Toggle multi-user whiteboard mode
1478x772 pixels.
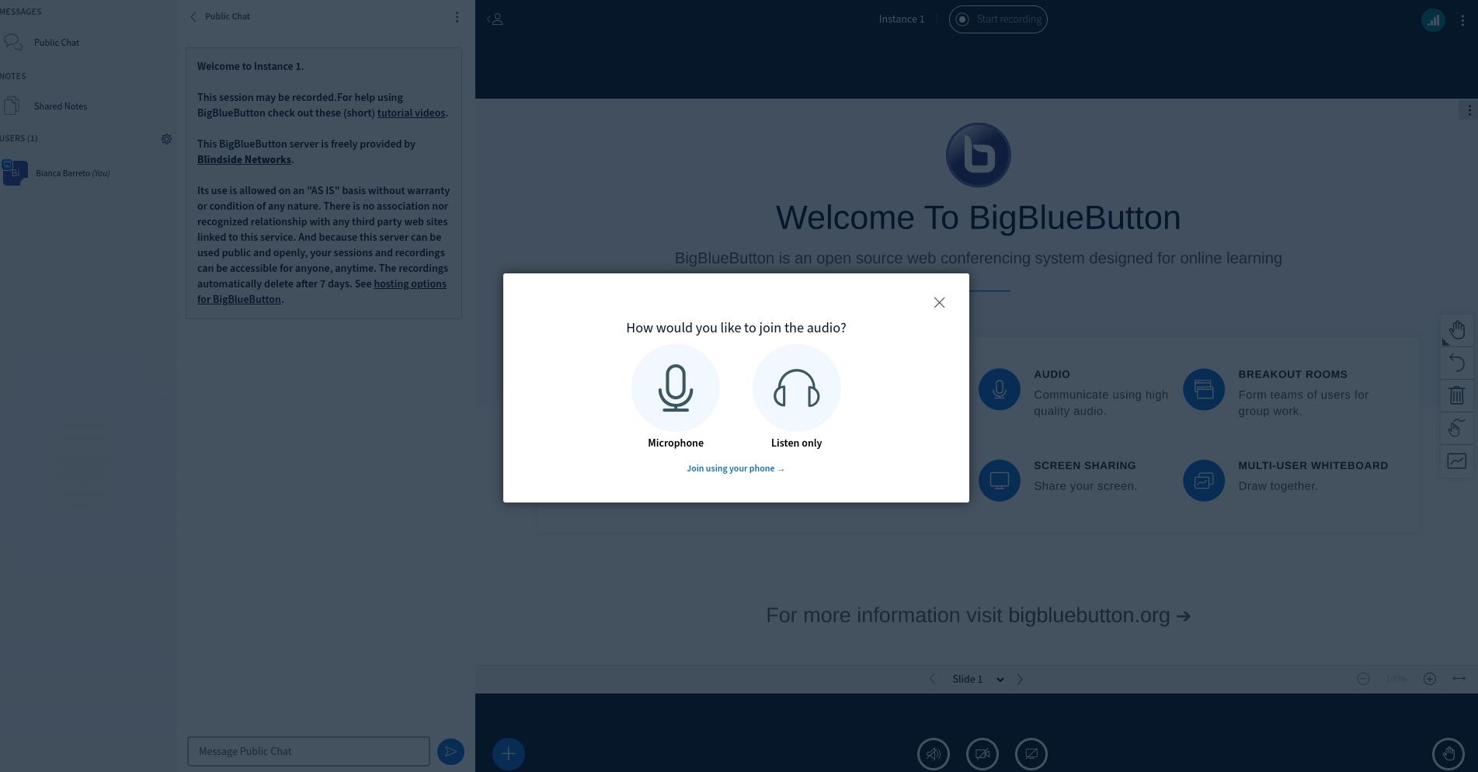pos(1457,461)
